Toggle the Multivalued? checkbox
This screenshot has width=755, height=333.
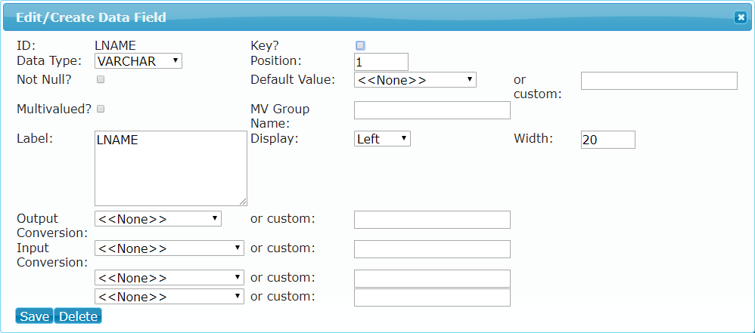101,109
